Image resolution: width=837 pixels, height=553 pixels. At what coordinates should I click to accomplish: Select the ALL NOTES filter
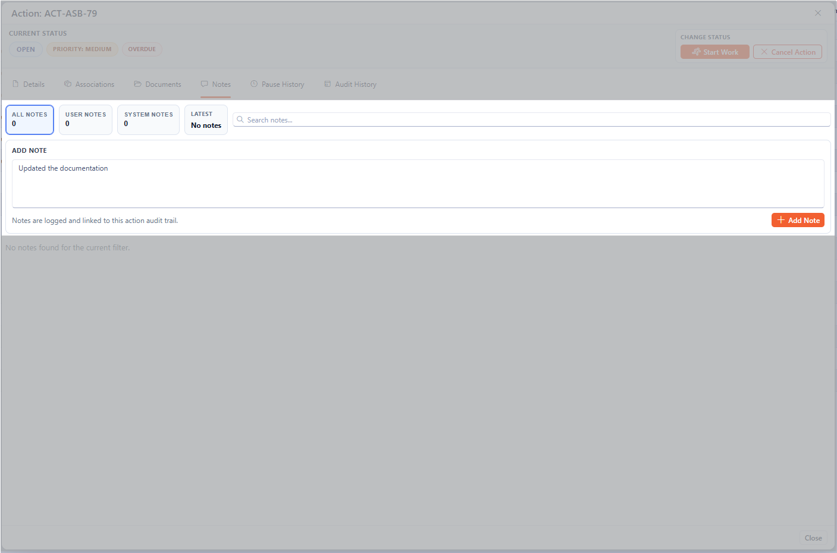click(29, 119)
